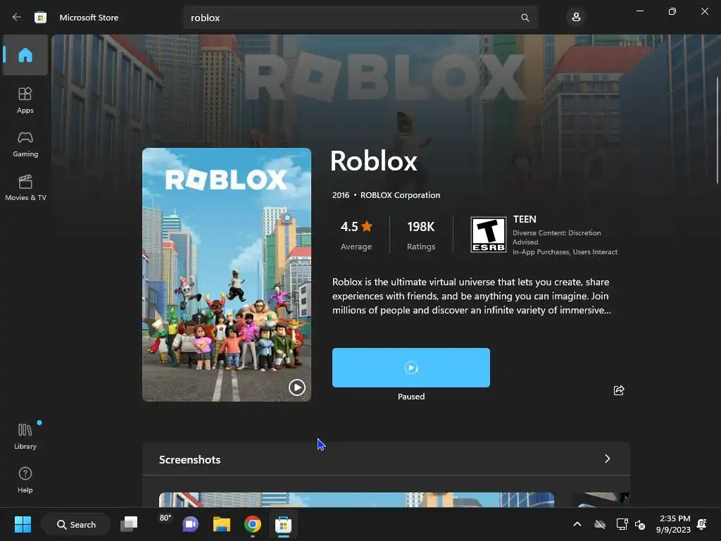This screenshot has width=721, height=541.
Task: Open Task View in the taskbar
Action: click(x=130, y=524)
